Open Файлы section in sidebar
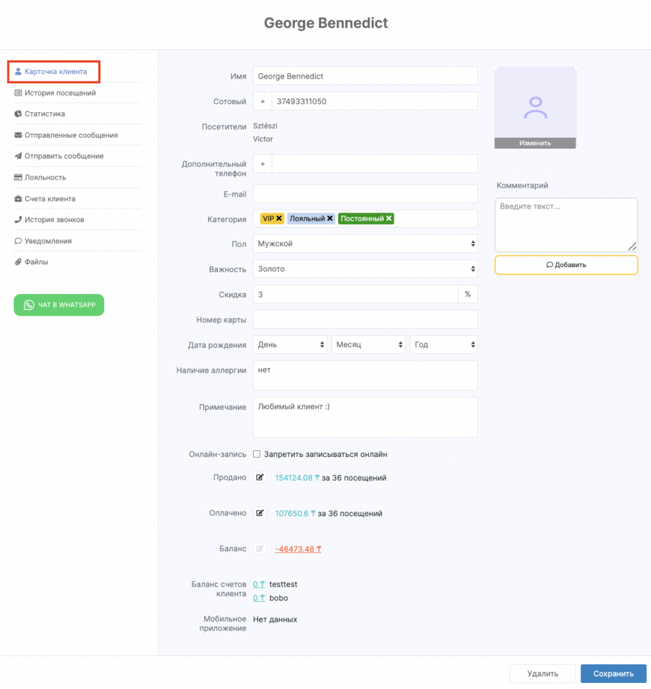Viewport: 651px width, 689px height. coord(36,262)
